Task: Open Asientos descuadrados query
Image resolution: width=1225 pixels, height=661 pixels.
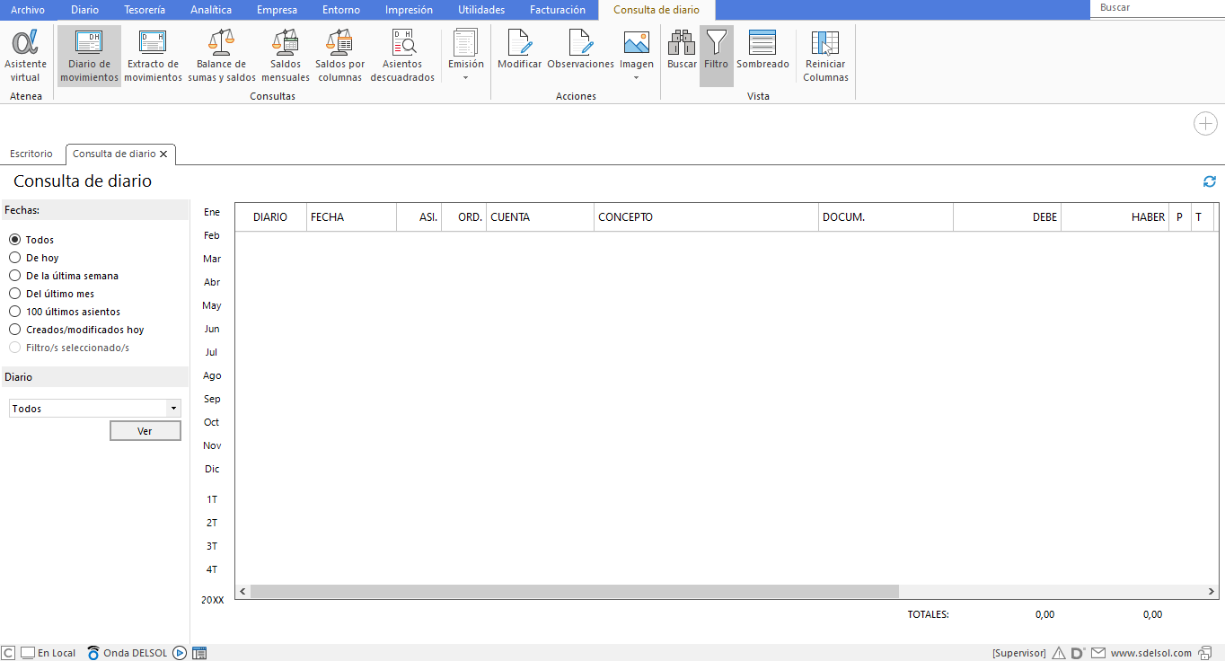Action: tap(402, 56)
